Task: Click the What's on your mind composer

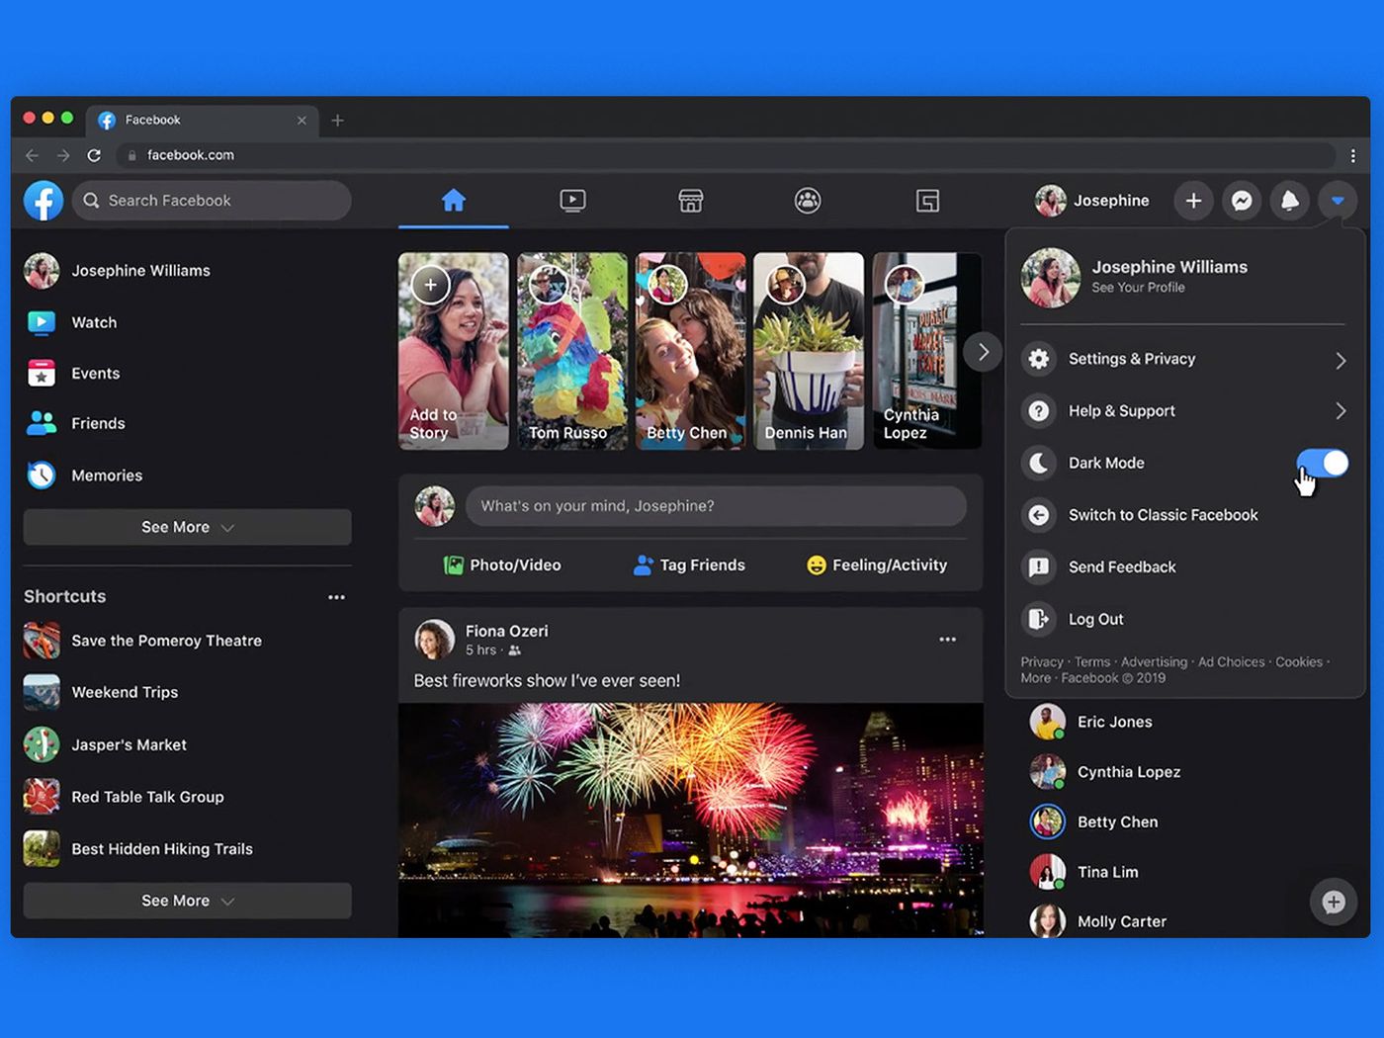Action: 716,506
